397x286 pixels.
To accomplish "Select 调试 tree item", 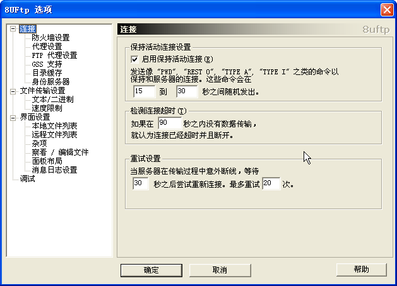I will (x=27, y=179).
